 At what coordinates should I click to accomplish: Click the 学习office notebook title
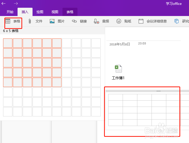pyautogui.click(x=174, y=4)
